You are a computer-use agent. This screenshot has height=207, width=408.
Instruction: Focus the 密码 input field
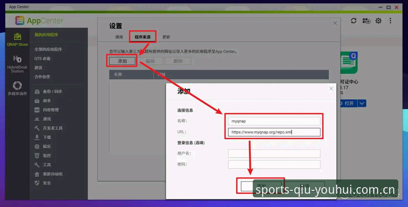pos(274,165)
